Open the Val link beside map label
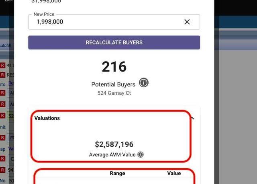 click(x=11, y=149)
